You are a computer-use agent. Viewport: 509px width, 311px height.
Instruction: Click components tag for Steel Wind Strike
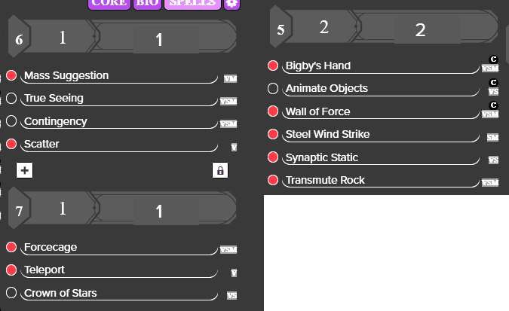click(x=492, y=138)
